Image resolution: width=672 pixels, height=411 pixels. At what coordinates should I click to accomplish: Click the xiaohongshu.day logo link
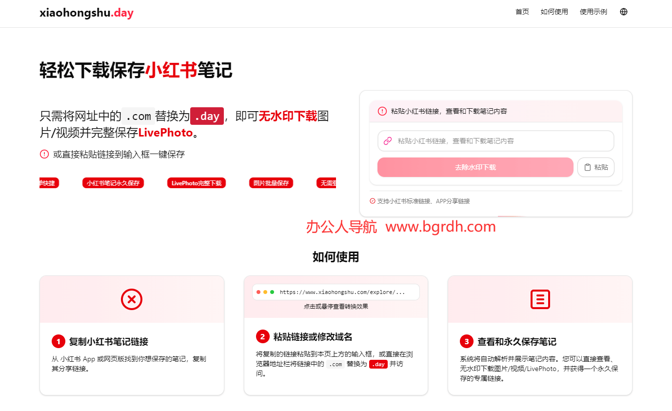86,13
